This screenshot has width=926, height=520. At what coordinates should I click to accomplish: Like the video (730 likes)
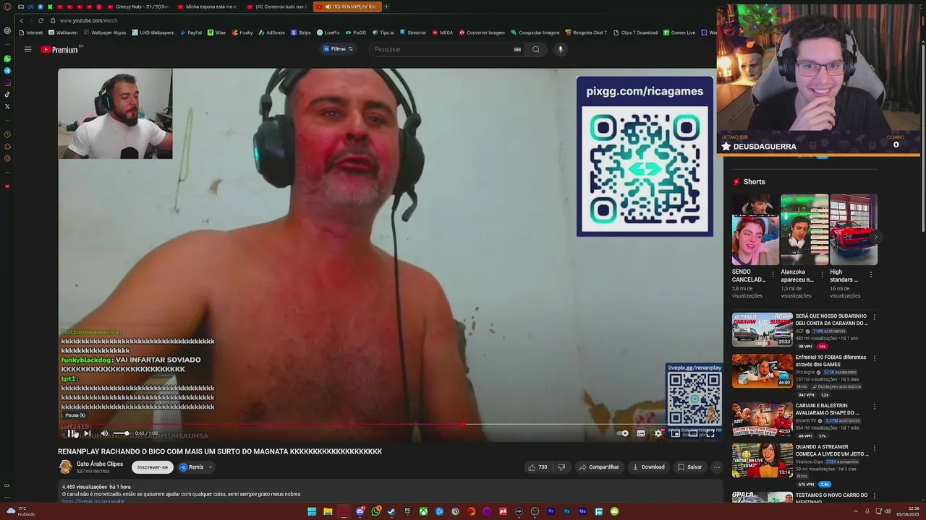tap(538, 467)
